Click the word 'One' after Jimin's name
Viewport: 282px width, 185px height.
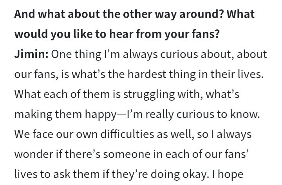click(63, 54)
